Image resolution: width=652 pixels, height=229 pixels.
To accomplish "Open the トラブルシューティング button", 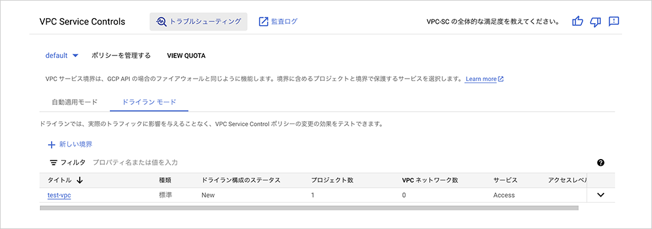I will click(198, 22).
